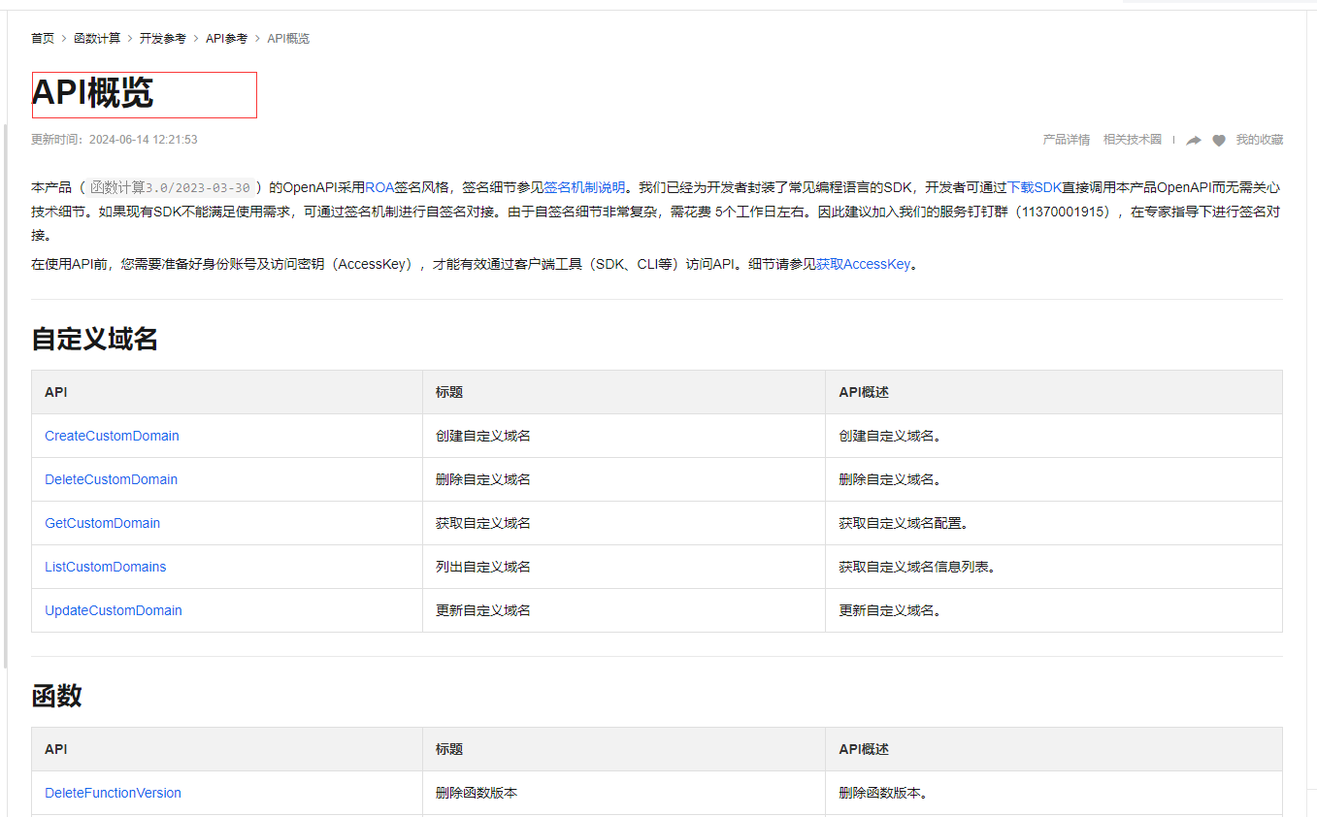
Task: Click the share arrow icon
Action: [x=1194, y=140]
